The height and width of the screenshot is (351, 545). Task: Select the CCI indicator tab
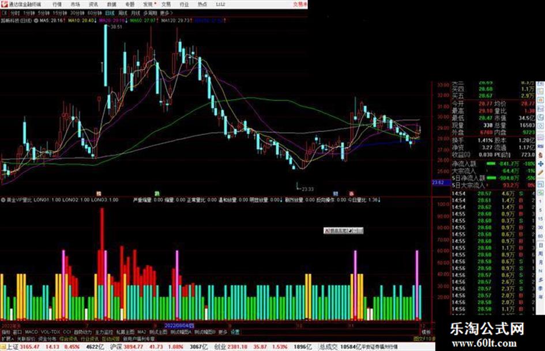[67, 332]
